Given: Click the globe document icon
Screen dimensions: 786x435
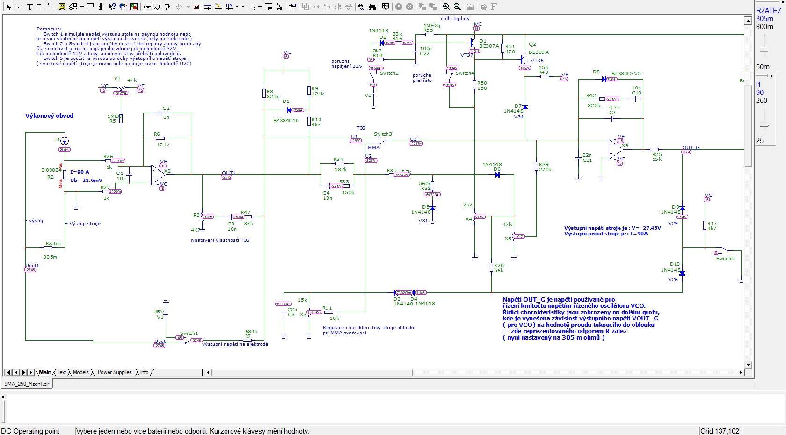Looking at the screenshot, I should (x=123, y=7).
